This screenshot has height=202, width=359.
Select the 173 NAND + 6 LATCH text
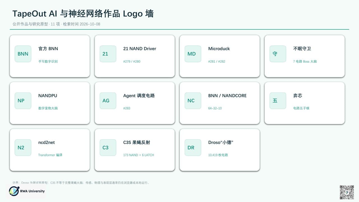[x=139, y=155]
